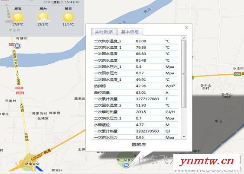
Task: Click the value 63.01
Action: (x=141, y=92)
